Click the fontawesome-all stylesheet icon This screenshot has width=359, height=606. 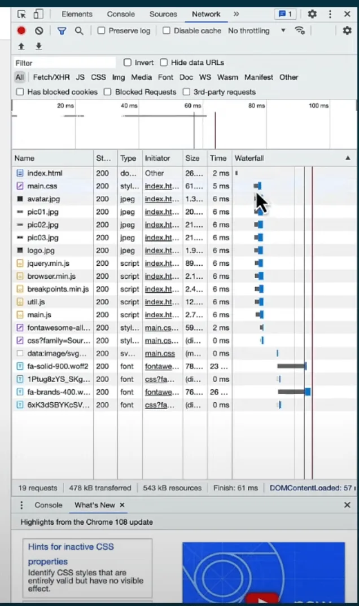tap(20, 328)
